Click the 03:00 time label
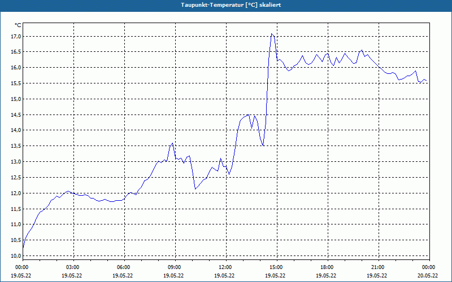The height and width of the screenshot is (282, 452). click(74, 267)
